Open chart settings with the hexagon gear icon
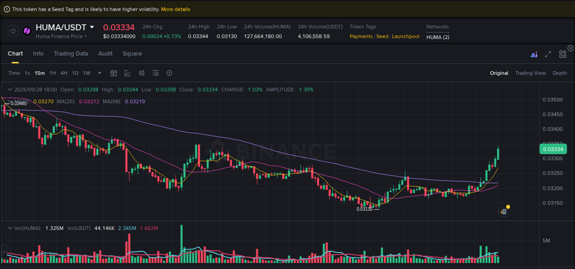This screenshot has width=575, height=269. click(x=169, y=73)
